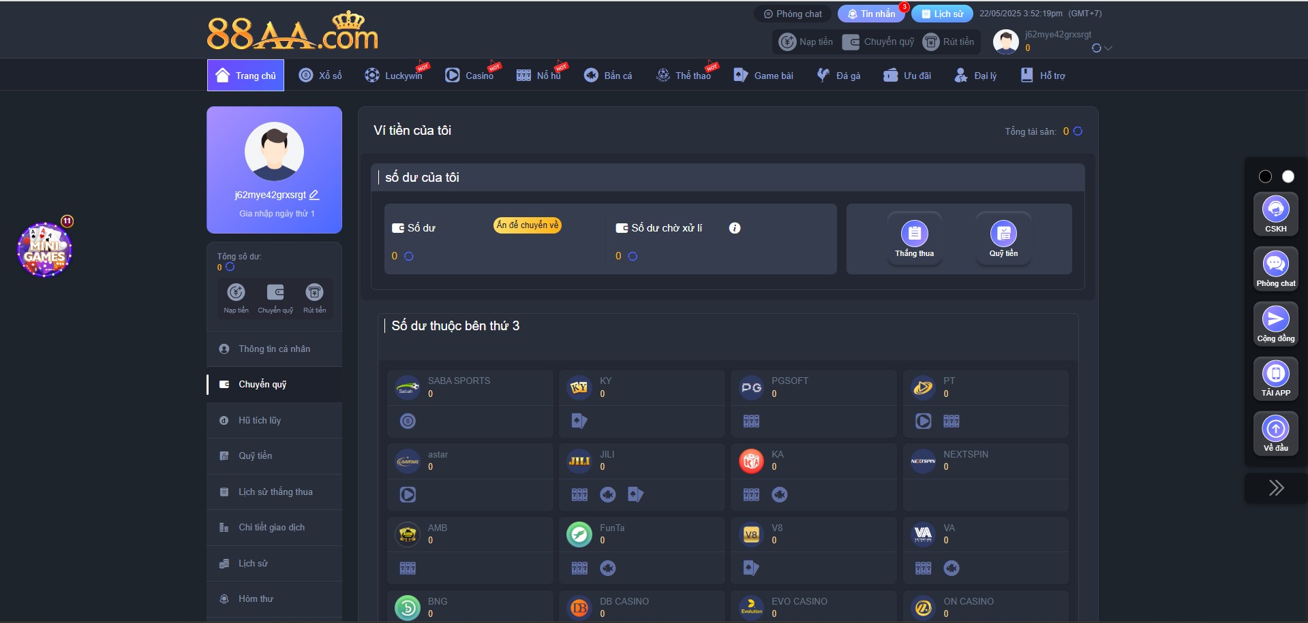Open the Xổ số menu

pyautogui.click(x=320, y=76)
